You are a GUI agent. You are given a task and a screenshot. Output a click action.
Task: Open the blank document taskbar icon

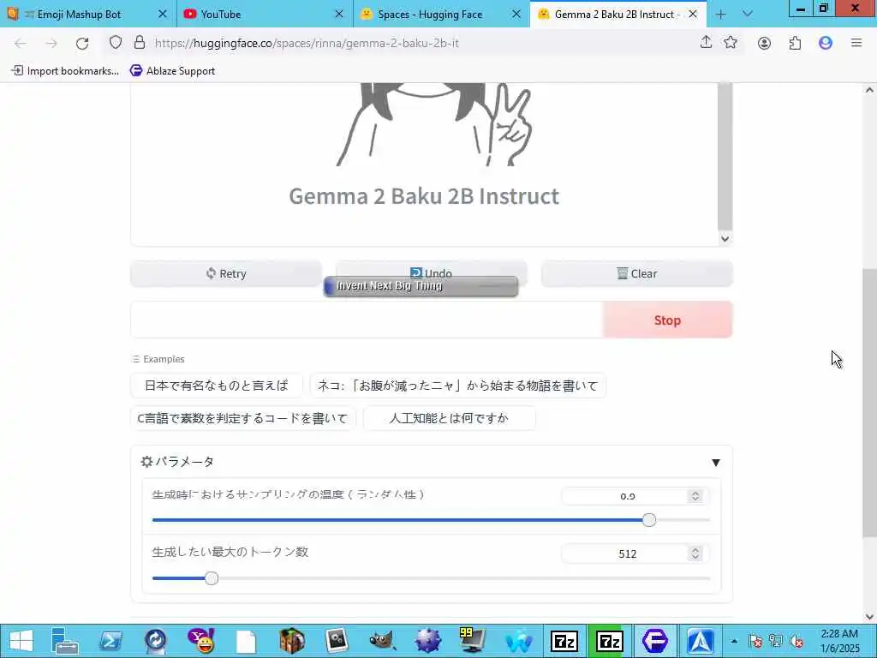[246, 641]
